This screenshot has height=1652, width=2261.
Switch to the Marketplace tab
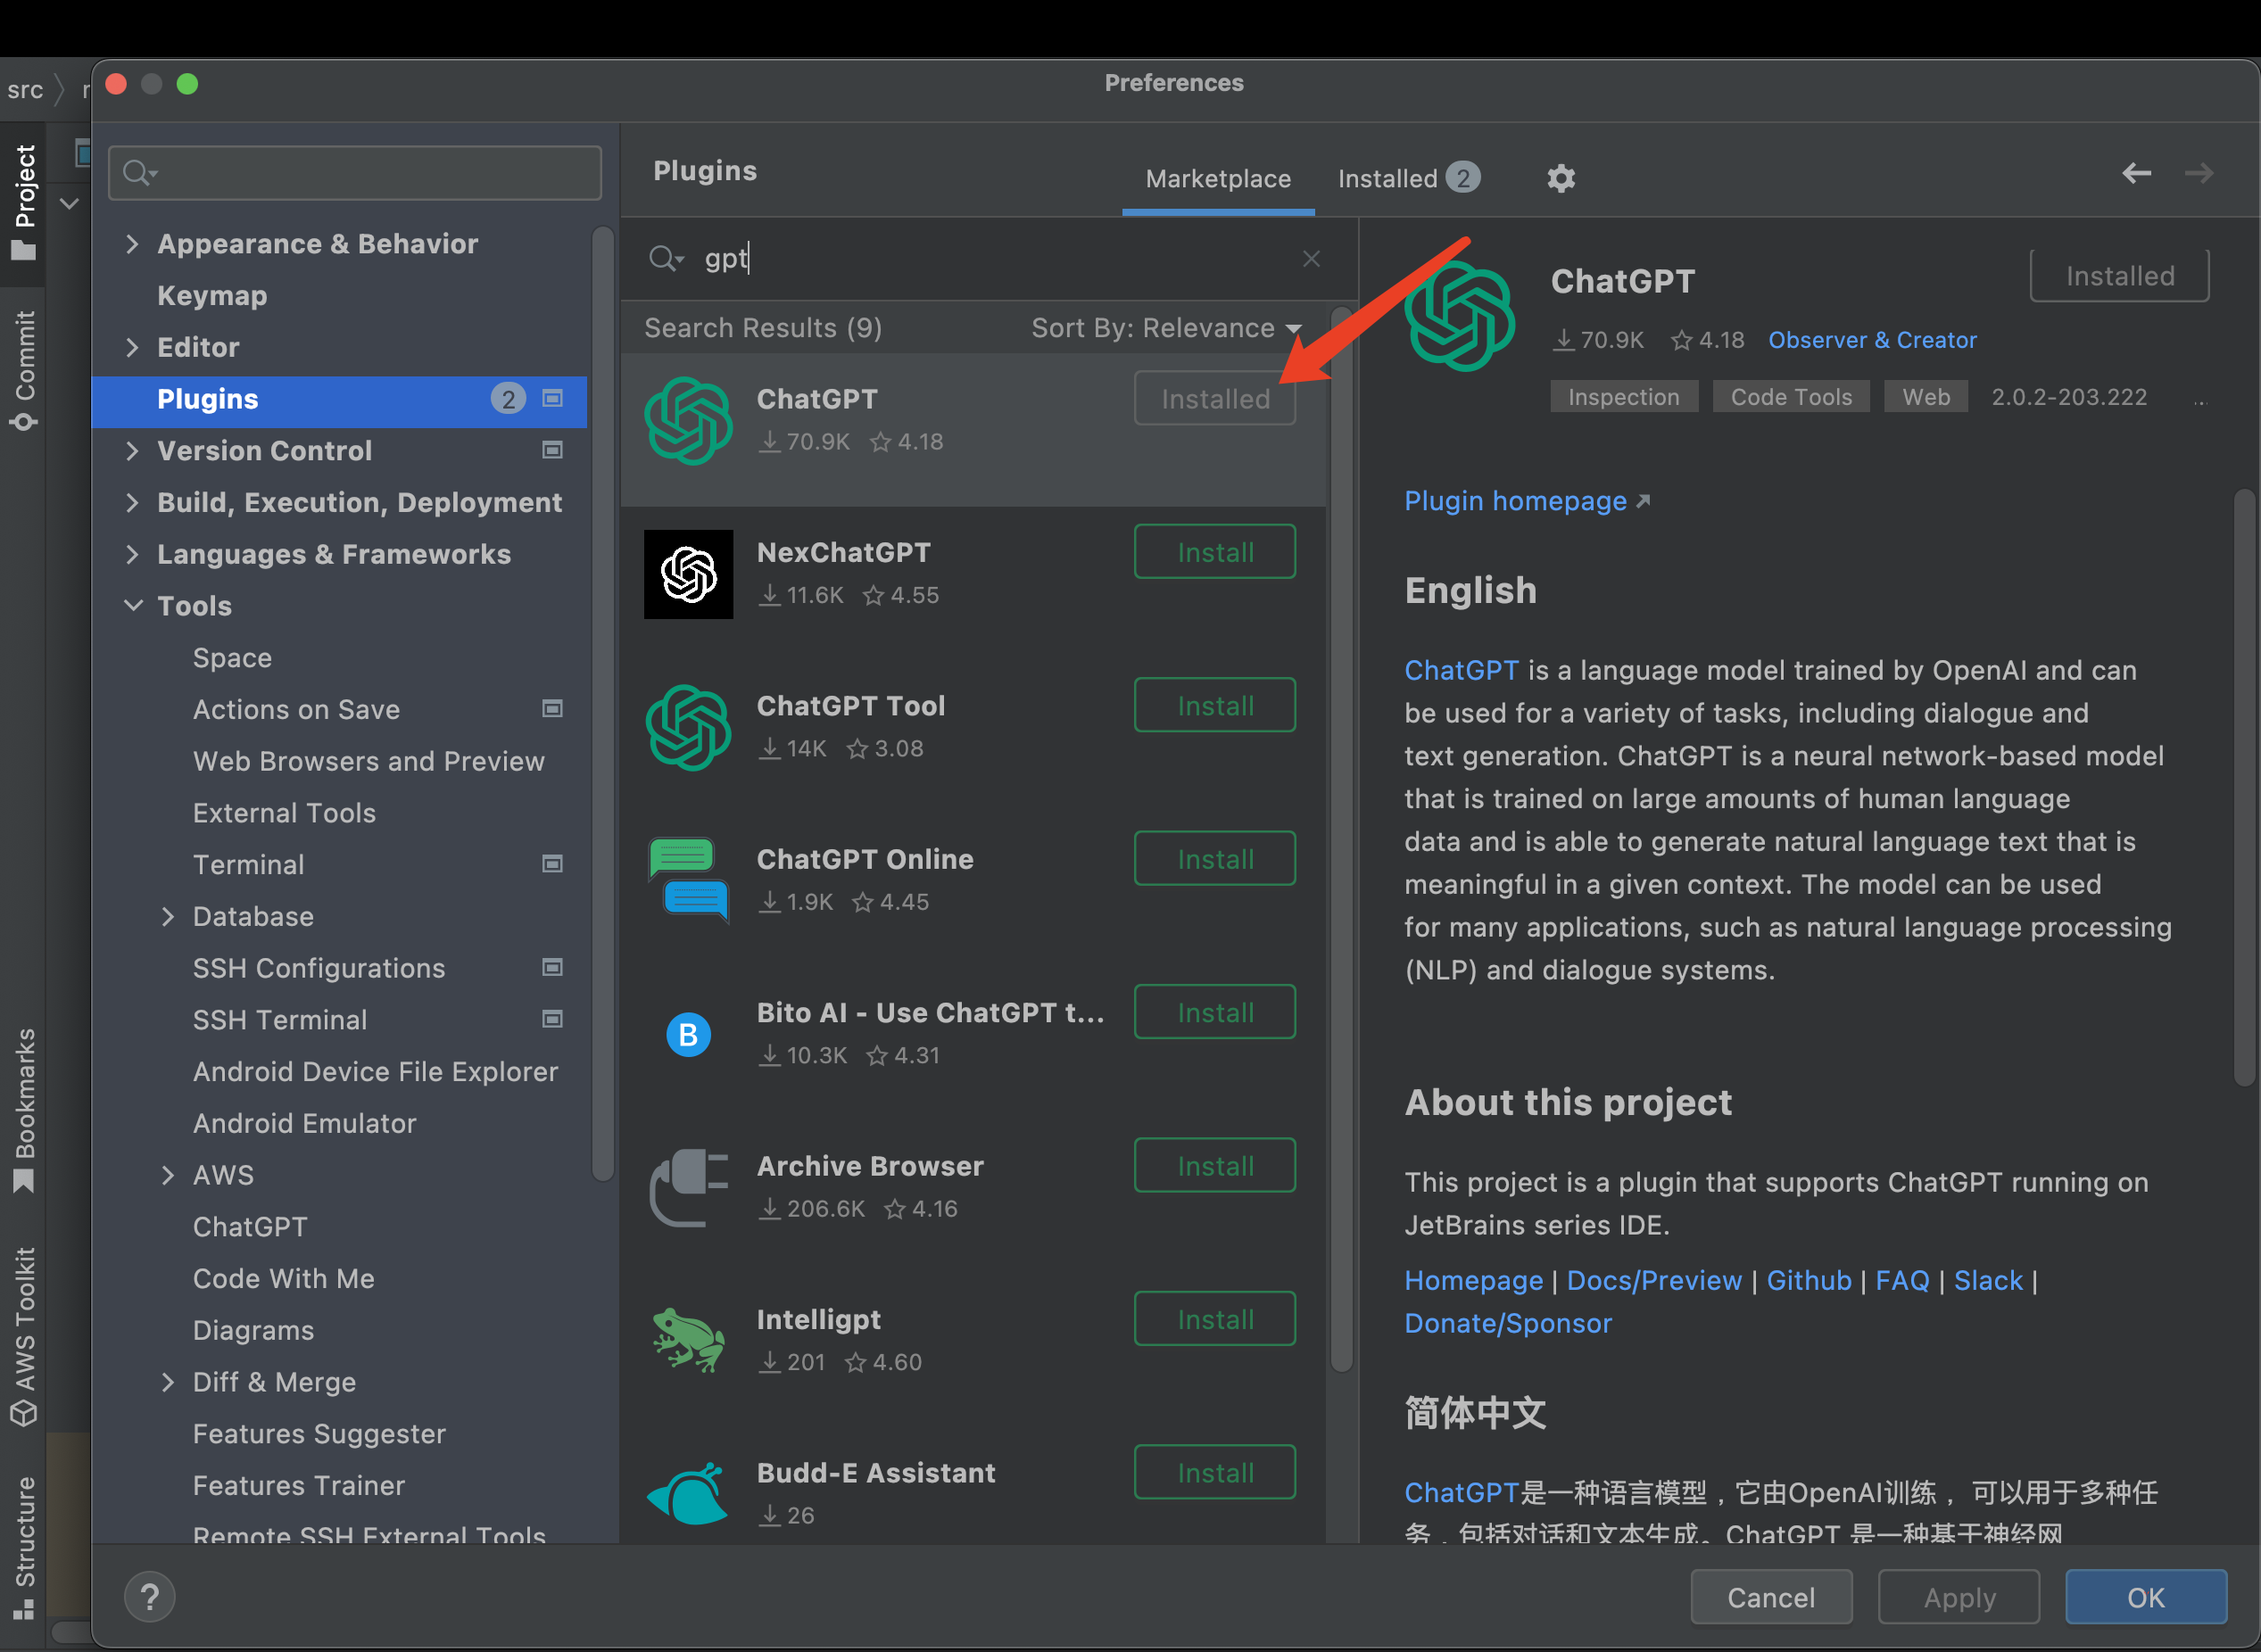pyautogui.click(x=1218, y=178)
